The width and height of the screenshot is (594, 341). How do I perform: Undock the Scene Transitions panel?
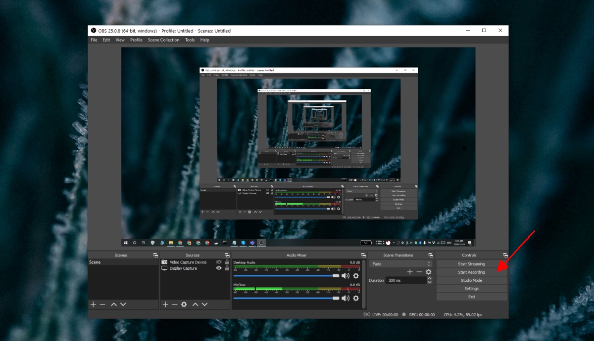(x=430, y=255)
